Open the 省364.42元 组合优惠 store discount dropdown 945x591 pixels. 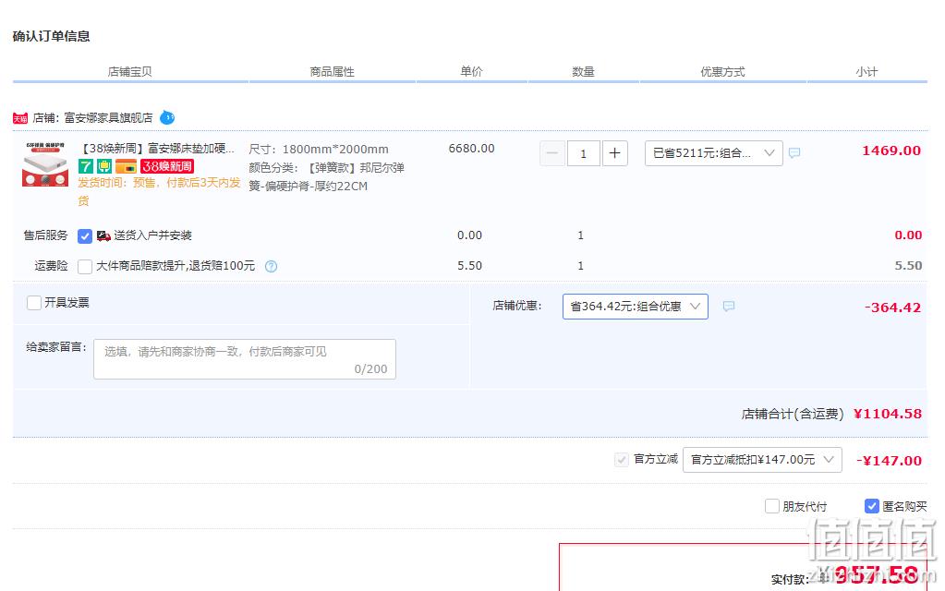(636, 307)
